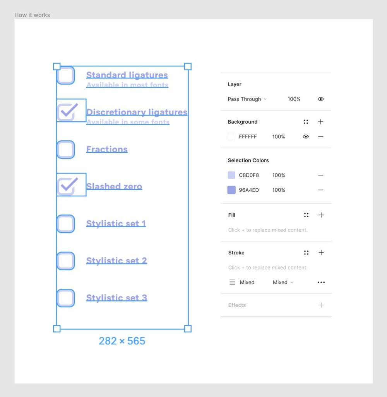Remove the FFFFFF background with minus icon

(x=320, y=136)
